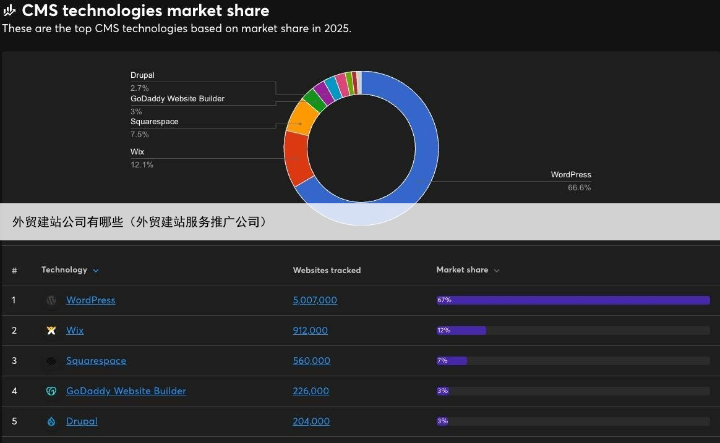Open the Wix technology link
The height and width of the screenshot is (443, 720).
click(x=75, y=331)
